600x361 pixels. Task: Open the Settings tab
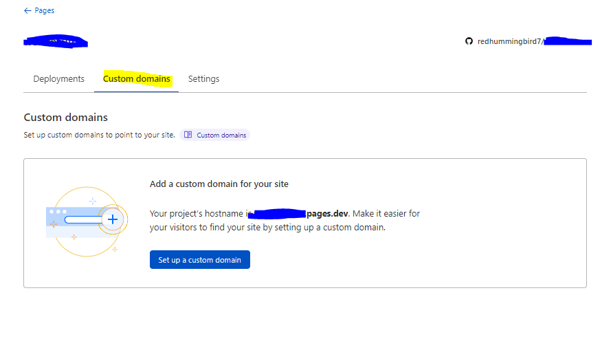pos(203,79)
